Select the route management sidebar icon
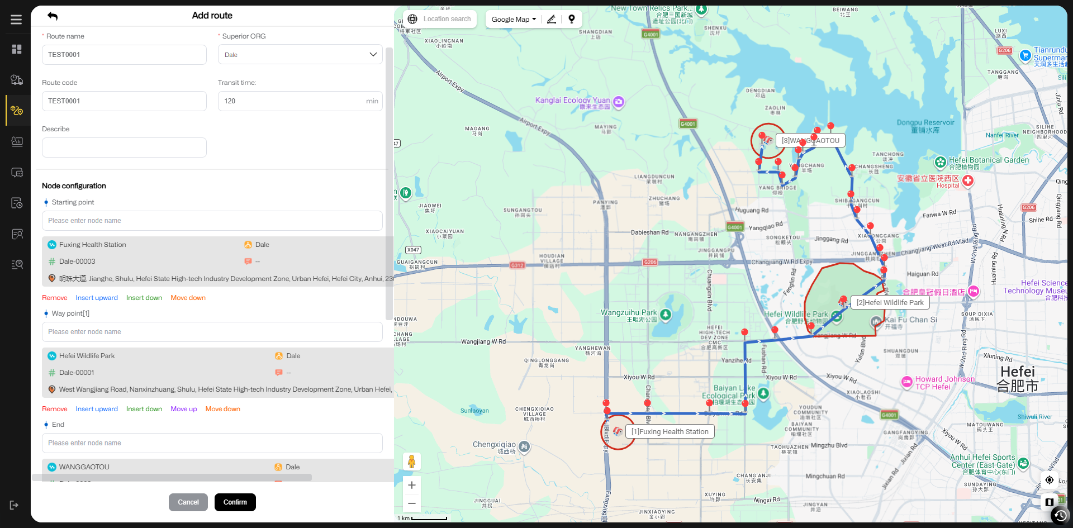The image size is (1073, 528). pos(17,111)
